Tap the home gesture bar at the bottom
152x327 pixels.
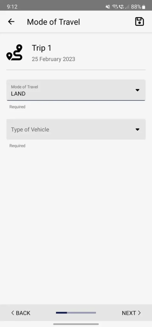coord(76,324)
